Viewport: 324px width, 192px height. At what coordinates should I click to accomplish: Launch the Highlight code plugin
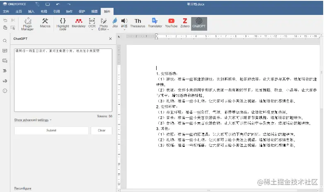63,24
